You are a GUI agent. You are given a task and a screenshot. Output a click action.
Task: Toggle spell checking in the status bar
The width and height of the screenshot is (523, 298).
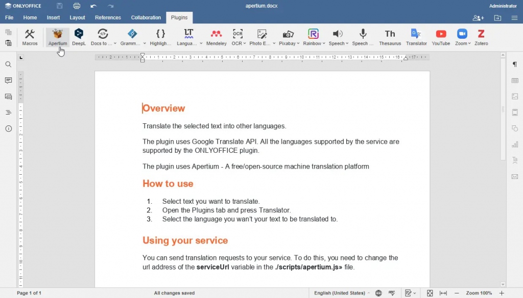(392, 293)
